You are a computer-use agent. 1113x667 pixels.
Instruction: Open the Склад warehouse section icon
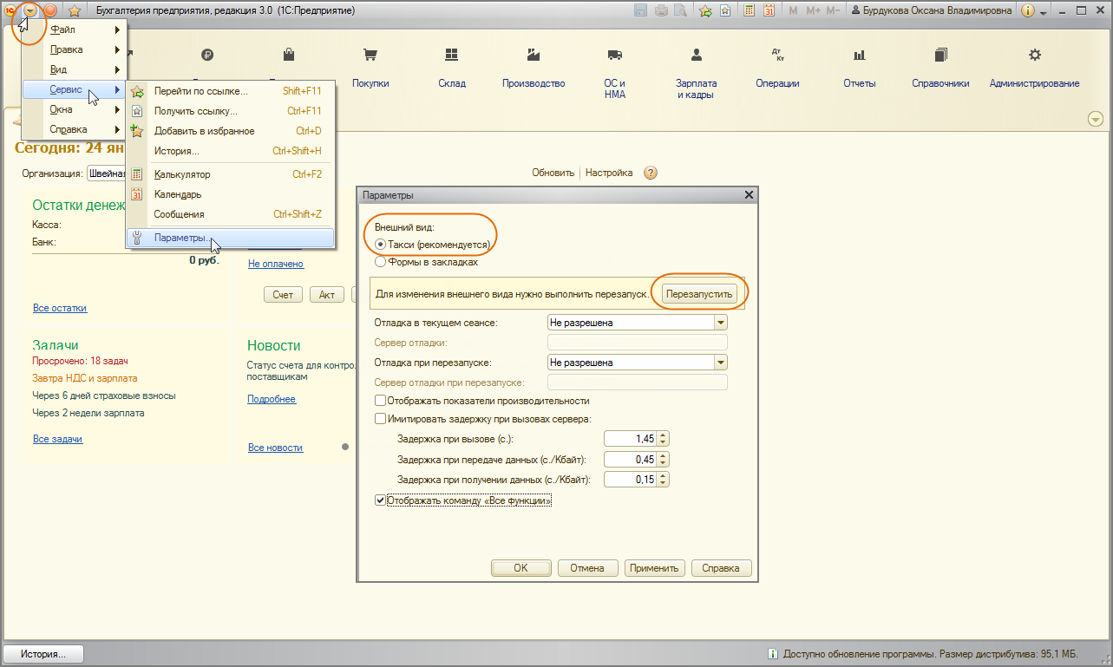451,56
